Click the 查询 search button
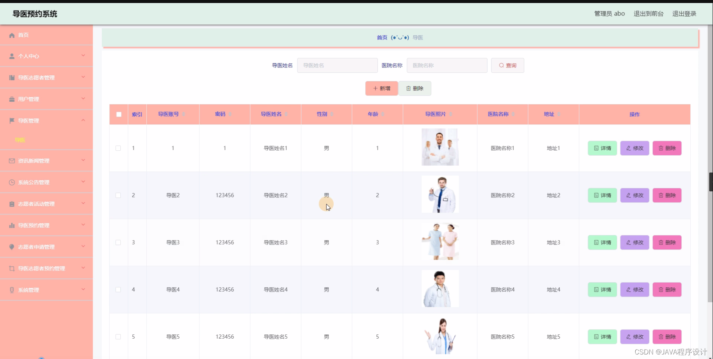 [x=508, y=65]
